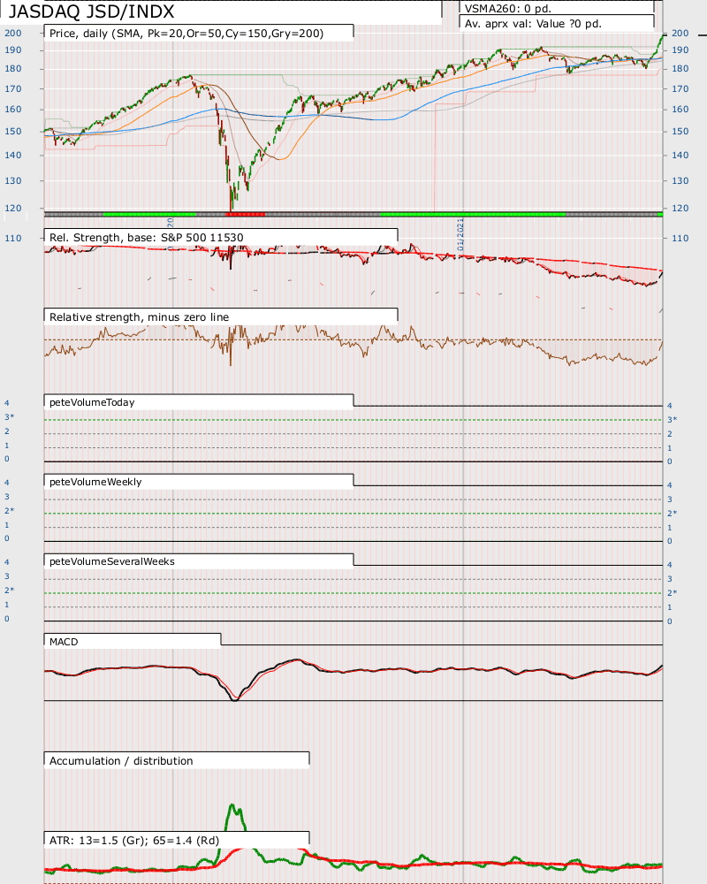Select the peteVolumeWeekly panel label
The width and height of the screenshot is (707, 884).
click(x=95, y=482)
